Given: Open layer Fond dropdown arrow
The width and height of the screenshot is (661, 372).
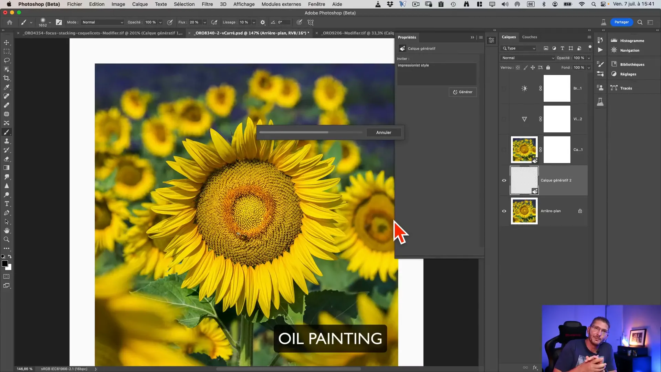Looking at the screenshot, I should tap(589, 68).
